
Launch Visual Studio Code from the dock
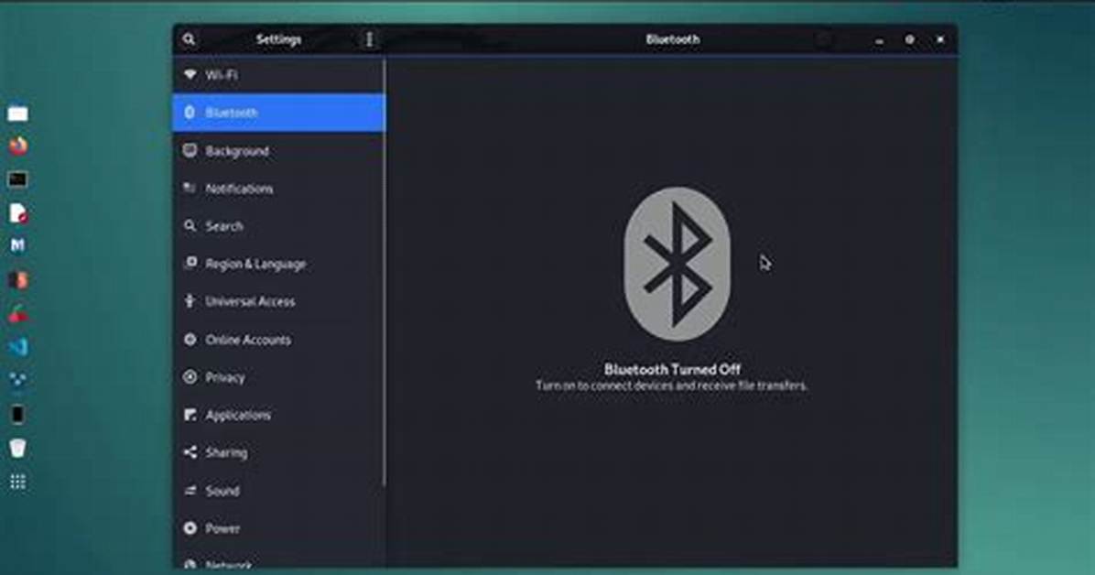coord(17,346)
